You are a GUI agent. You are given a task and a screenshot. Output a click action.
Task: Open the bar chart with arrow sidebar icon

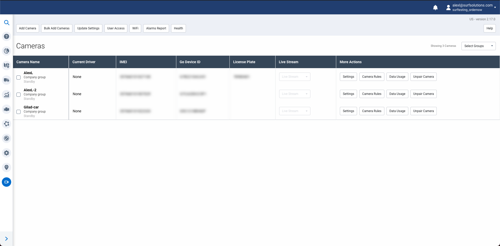pos(7,95)
